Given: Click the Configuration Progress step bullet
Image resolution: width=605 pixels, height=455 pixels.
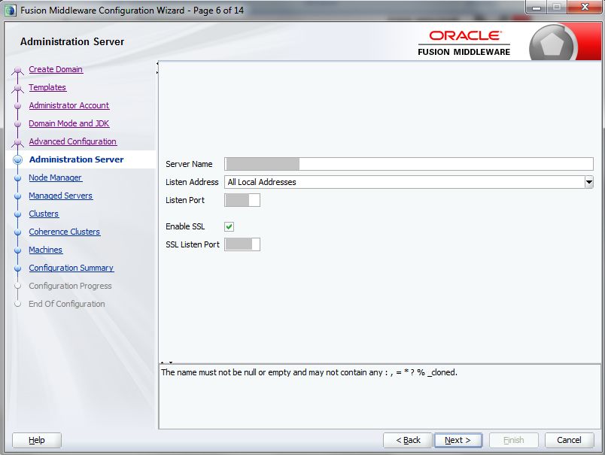Looking at the screenshot, I should [x=19, y=286].
